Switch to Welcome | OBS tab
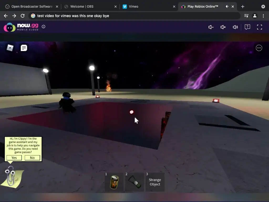The height and width of the screenshot is (202, 269). (x=90, y=7)
